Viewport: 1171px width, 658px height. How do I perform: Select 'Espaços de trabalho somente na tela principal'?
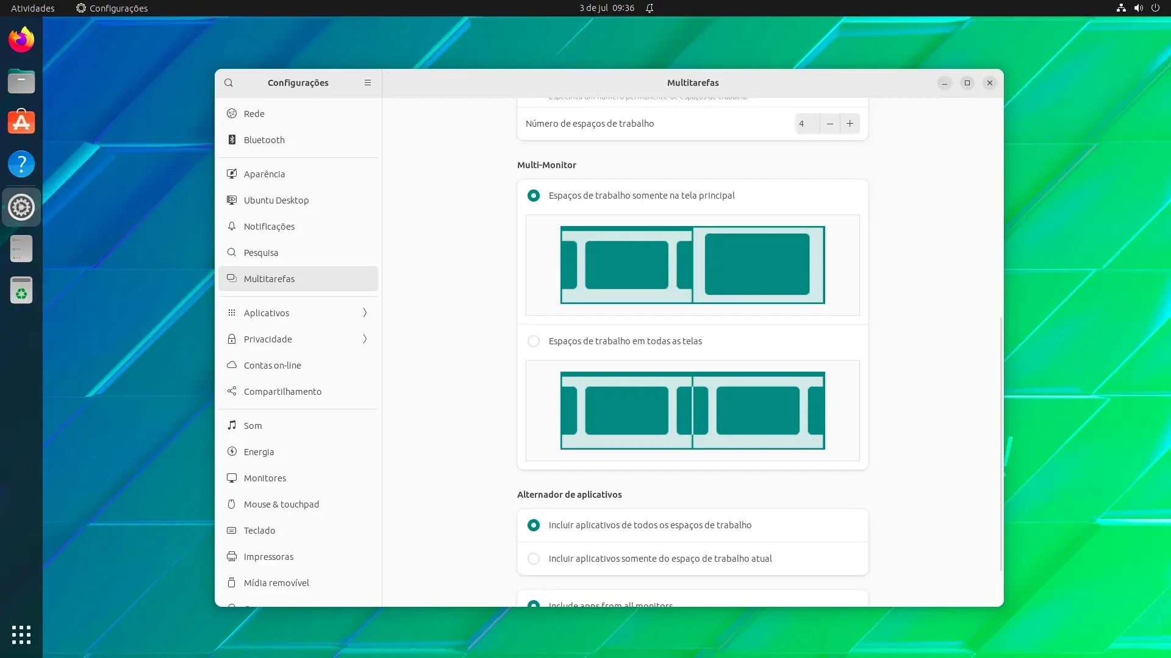click(x=534, y=196)
